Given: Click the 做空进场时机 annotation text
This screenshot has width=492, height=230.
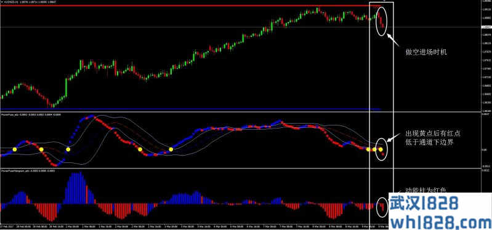Looking at the screenshot, I should point(426,52).
